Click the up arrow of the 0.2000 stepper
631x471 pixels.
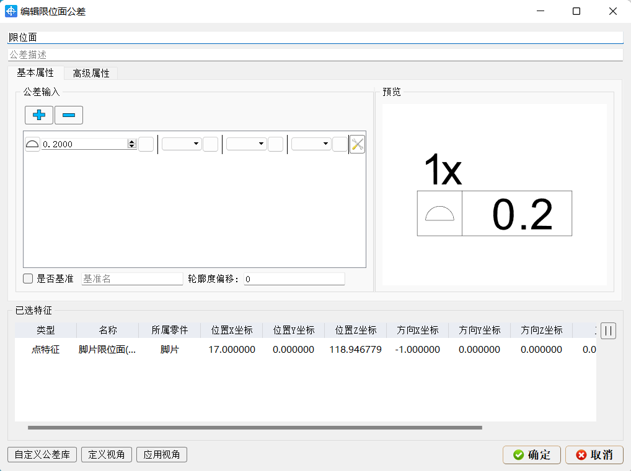131,140
